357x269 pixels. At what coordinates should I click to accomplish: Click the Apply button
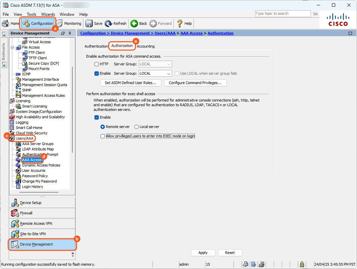pos(203,253)
